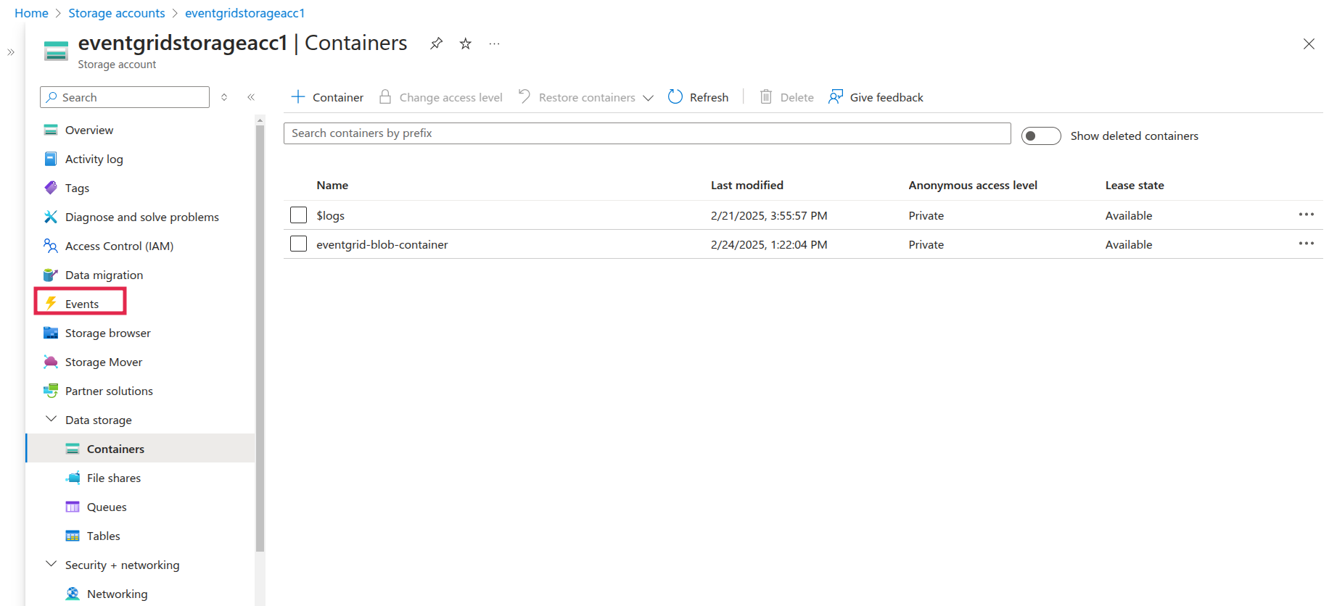Screen dimensions: 1337x606
Task: Select the $logs container checkbox
Action: coord(298,215)
